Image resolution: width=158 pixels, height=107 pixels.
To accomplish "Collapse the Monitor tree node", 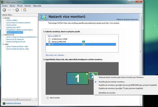I will click(3, 18).
